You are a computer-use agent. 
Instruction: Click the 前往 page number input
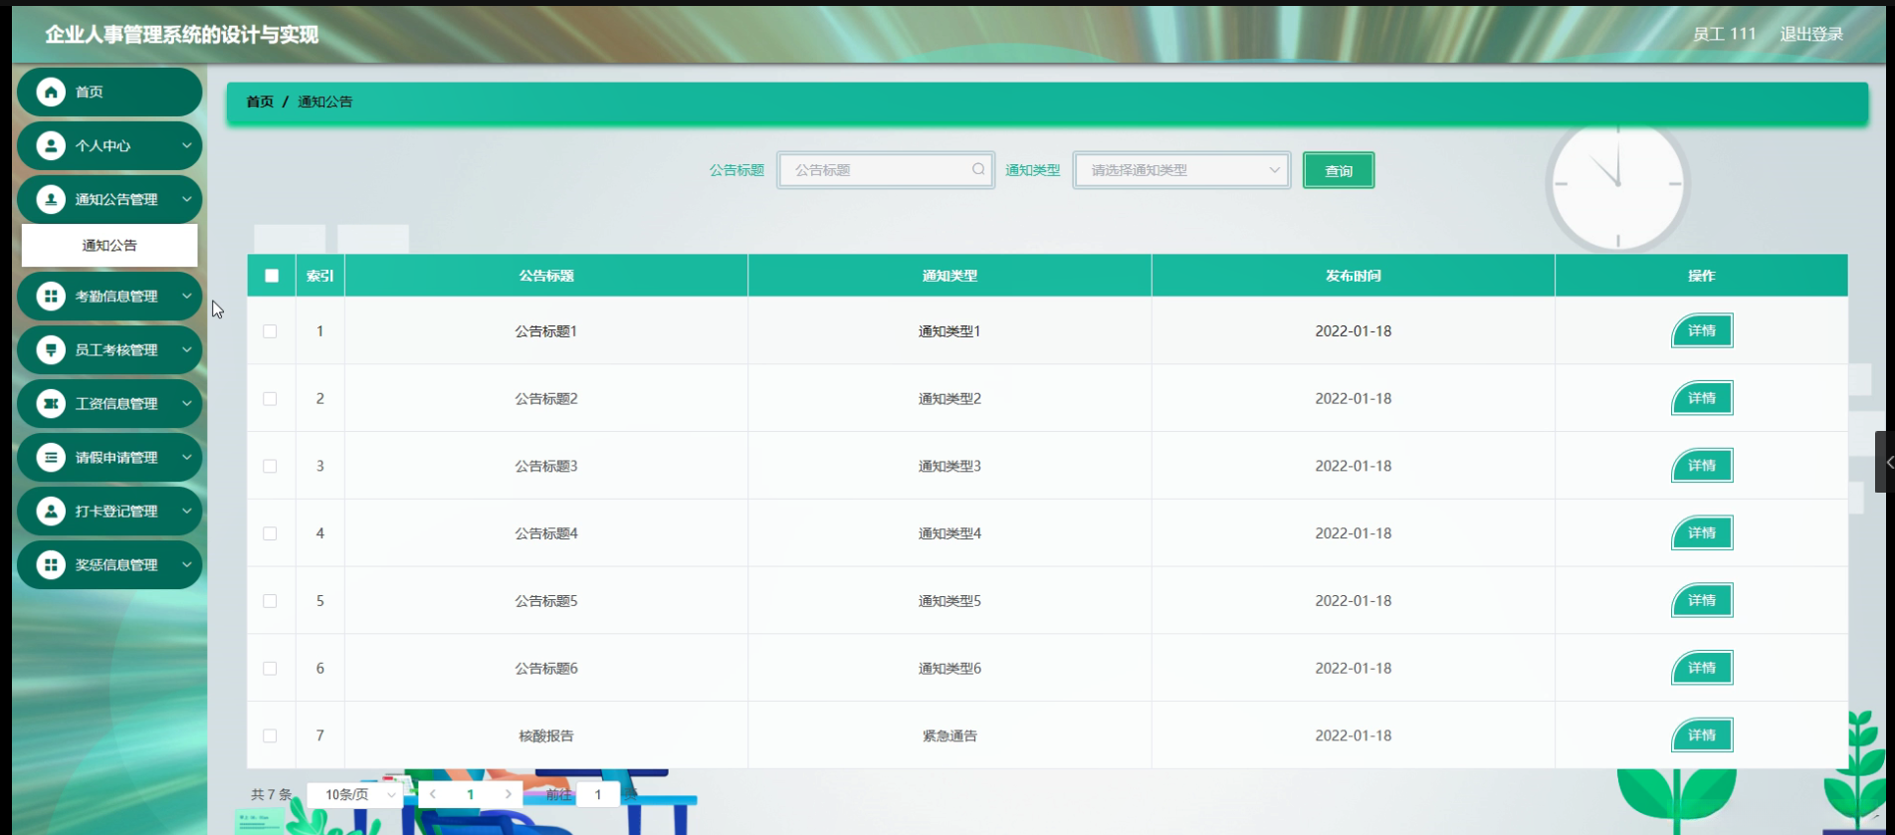[598, 794]
